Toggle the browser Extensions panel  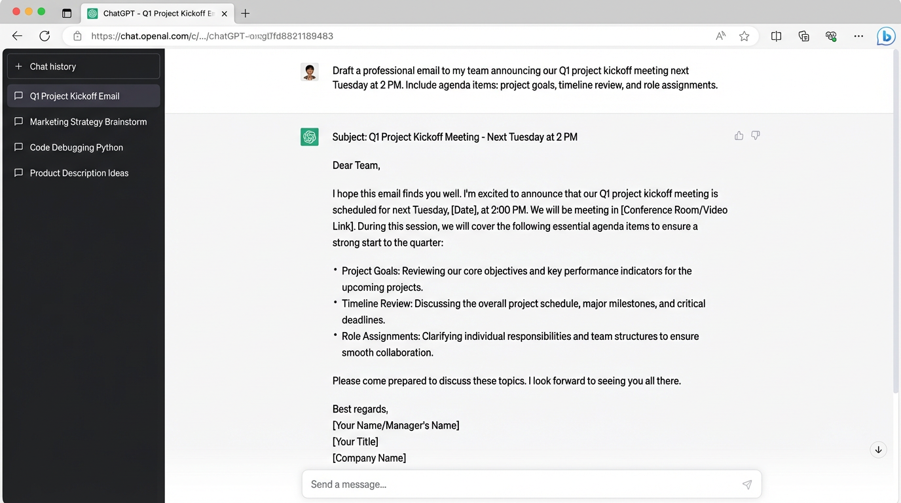tap(831, 36)
